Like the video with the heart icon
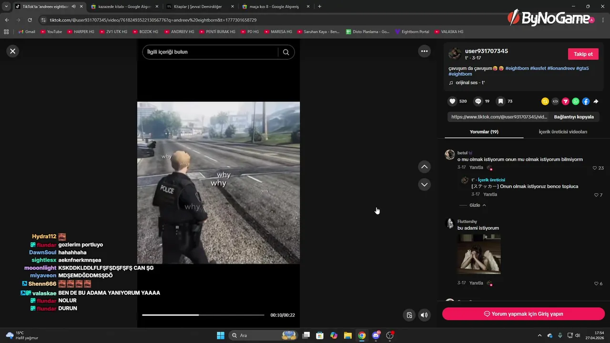Screen dimensions: 610x343 coord(452,101)
